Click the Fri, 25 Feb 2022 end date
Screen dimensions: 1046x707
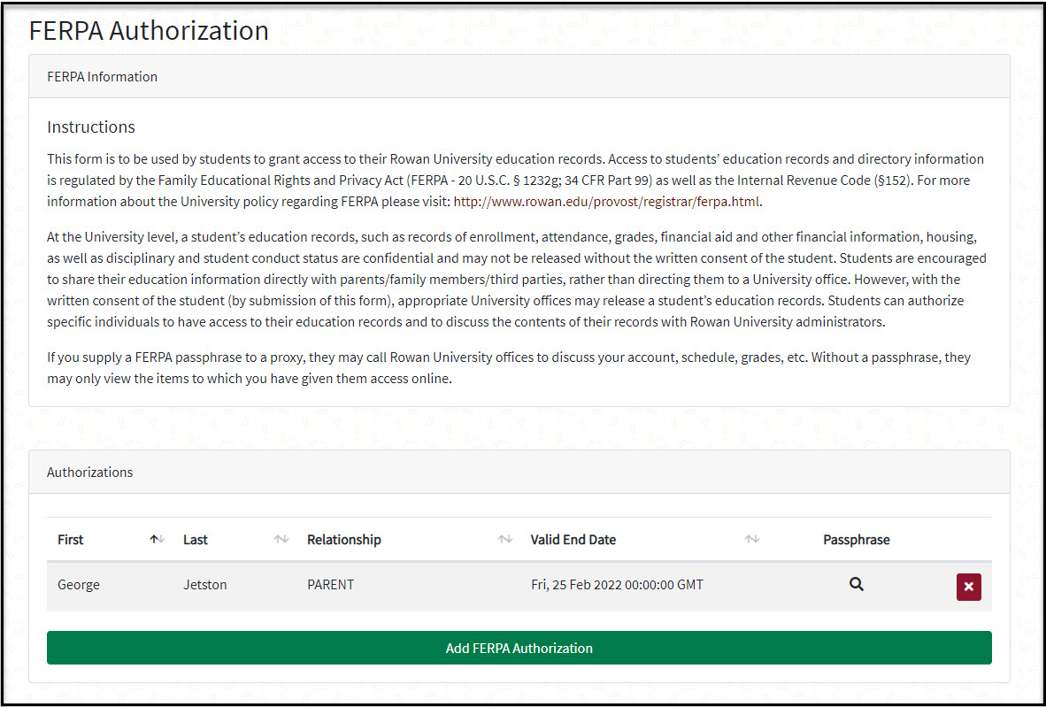[x=617, y=585]
